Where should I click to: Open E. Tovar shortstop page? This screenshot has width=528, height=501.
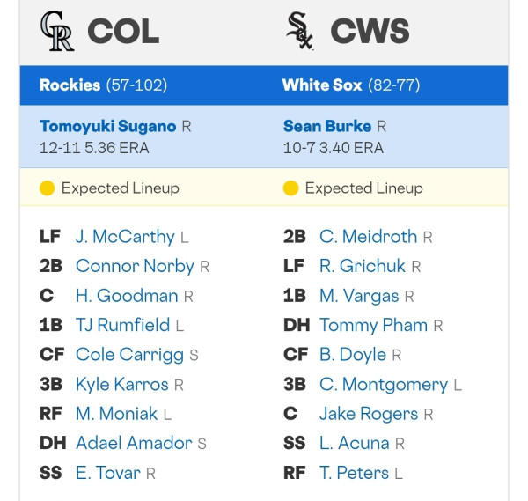click(107, 473)
